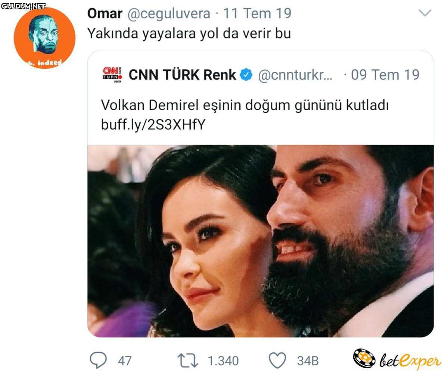Click the 34B like count
448x381 pixels.
pos(308,361)
